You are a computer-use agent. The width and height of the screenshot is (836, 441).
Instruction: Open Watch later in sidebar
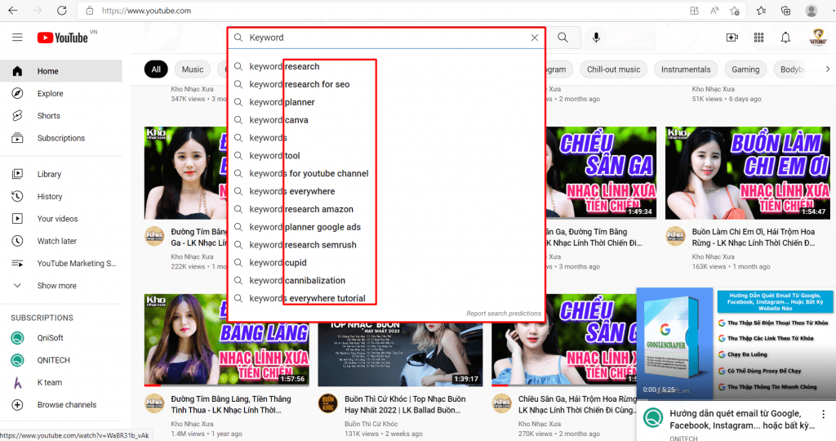[x=60, y=241]
